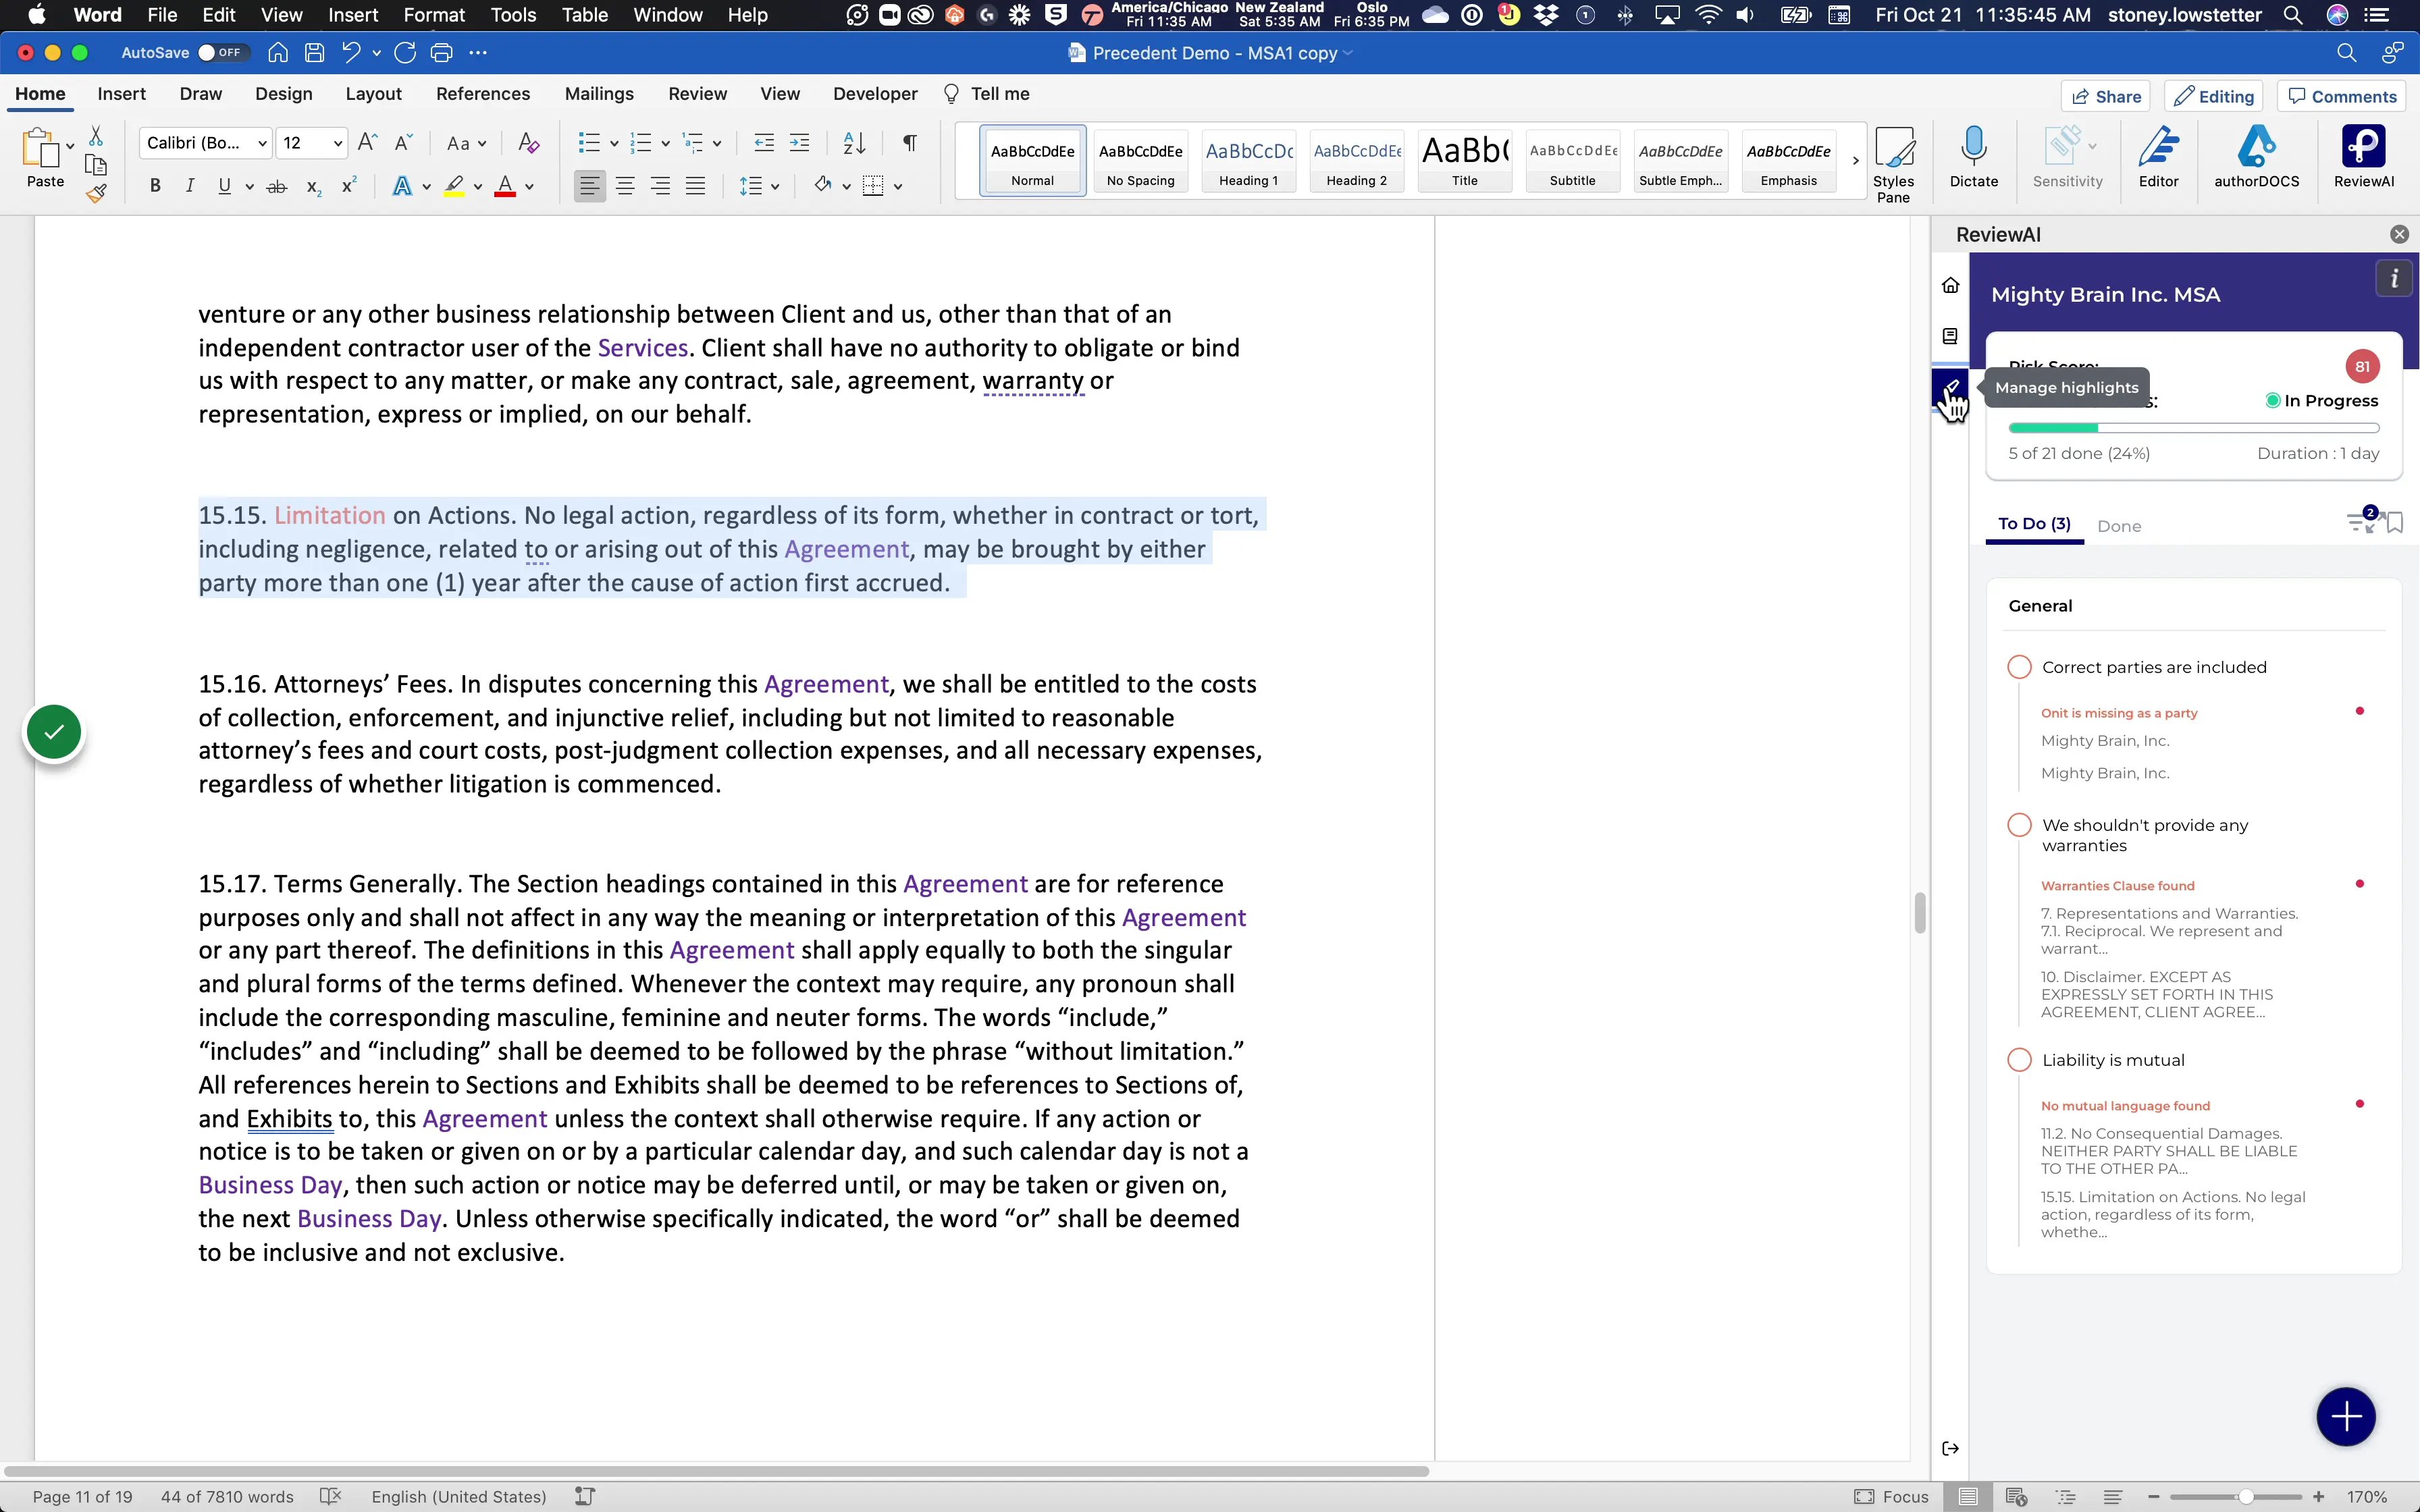Toggle AutoSave switch
2420x1512 pixels.
coord(222,53)
